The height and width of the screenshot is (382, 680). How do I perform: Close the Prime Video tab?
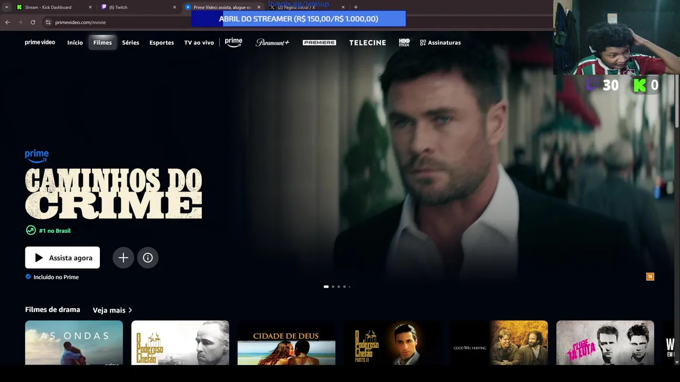(259, 7)
